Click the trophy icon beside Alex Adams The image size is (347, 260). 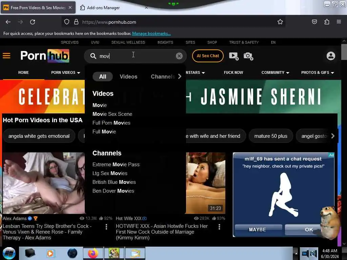click(35, 218)
